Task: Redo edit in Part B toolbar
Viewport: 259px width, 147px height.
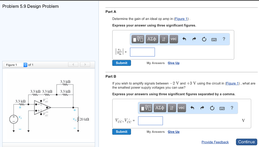Action: pos(202,108)
